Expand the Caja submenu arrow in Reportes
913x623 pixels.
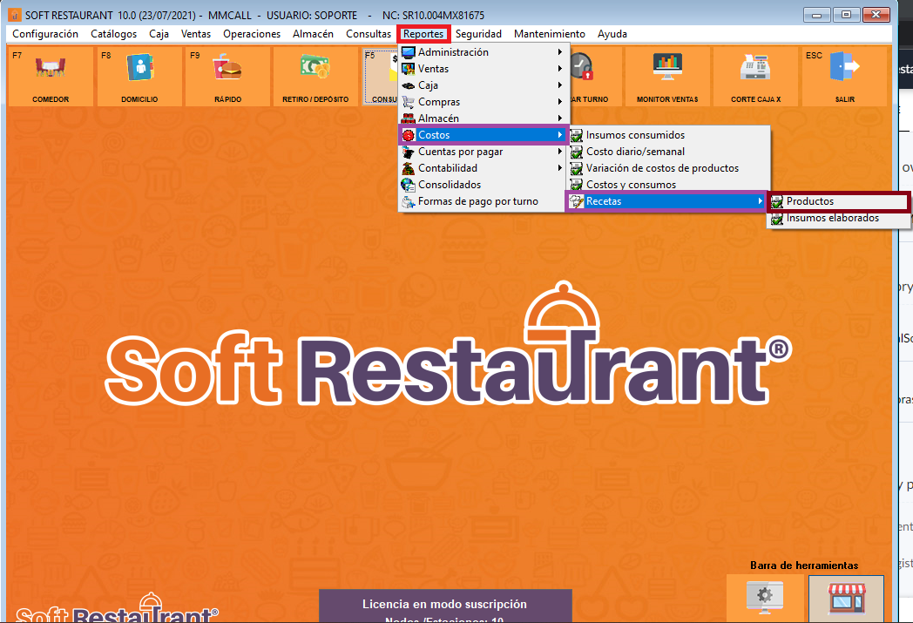[559, 85]
